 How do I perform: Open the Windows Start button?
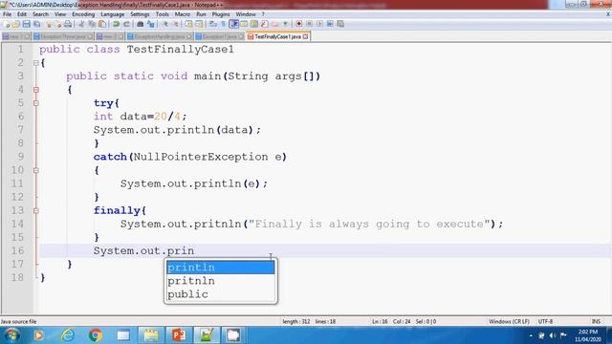click(11, 335)
